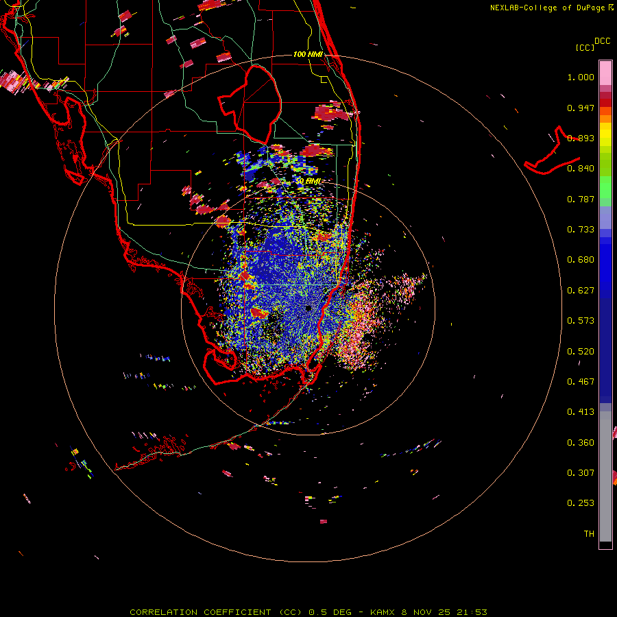Screen dimensions: 617x617
Task: Pick the bright green band of the color bar
Action: pyautogui.click(x=605, y=187)
